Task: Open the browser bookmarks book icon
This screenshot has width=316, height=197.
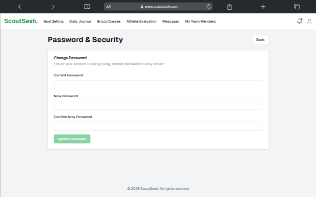Action: pyautogui.click(x=87, y=7)
